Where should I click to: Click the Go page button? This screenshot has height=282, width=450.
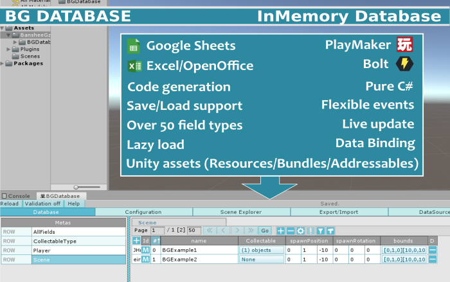tap(264, 230)
